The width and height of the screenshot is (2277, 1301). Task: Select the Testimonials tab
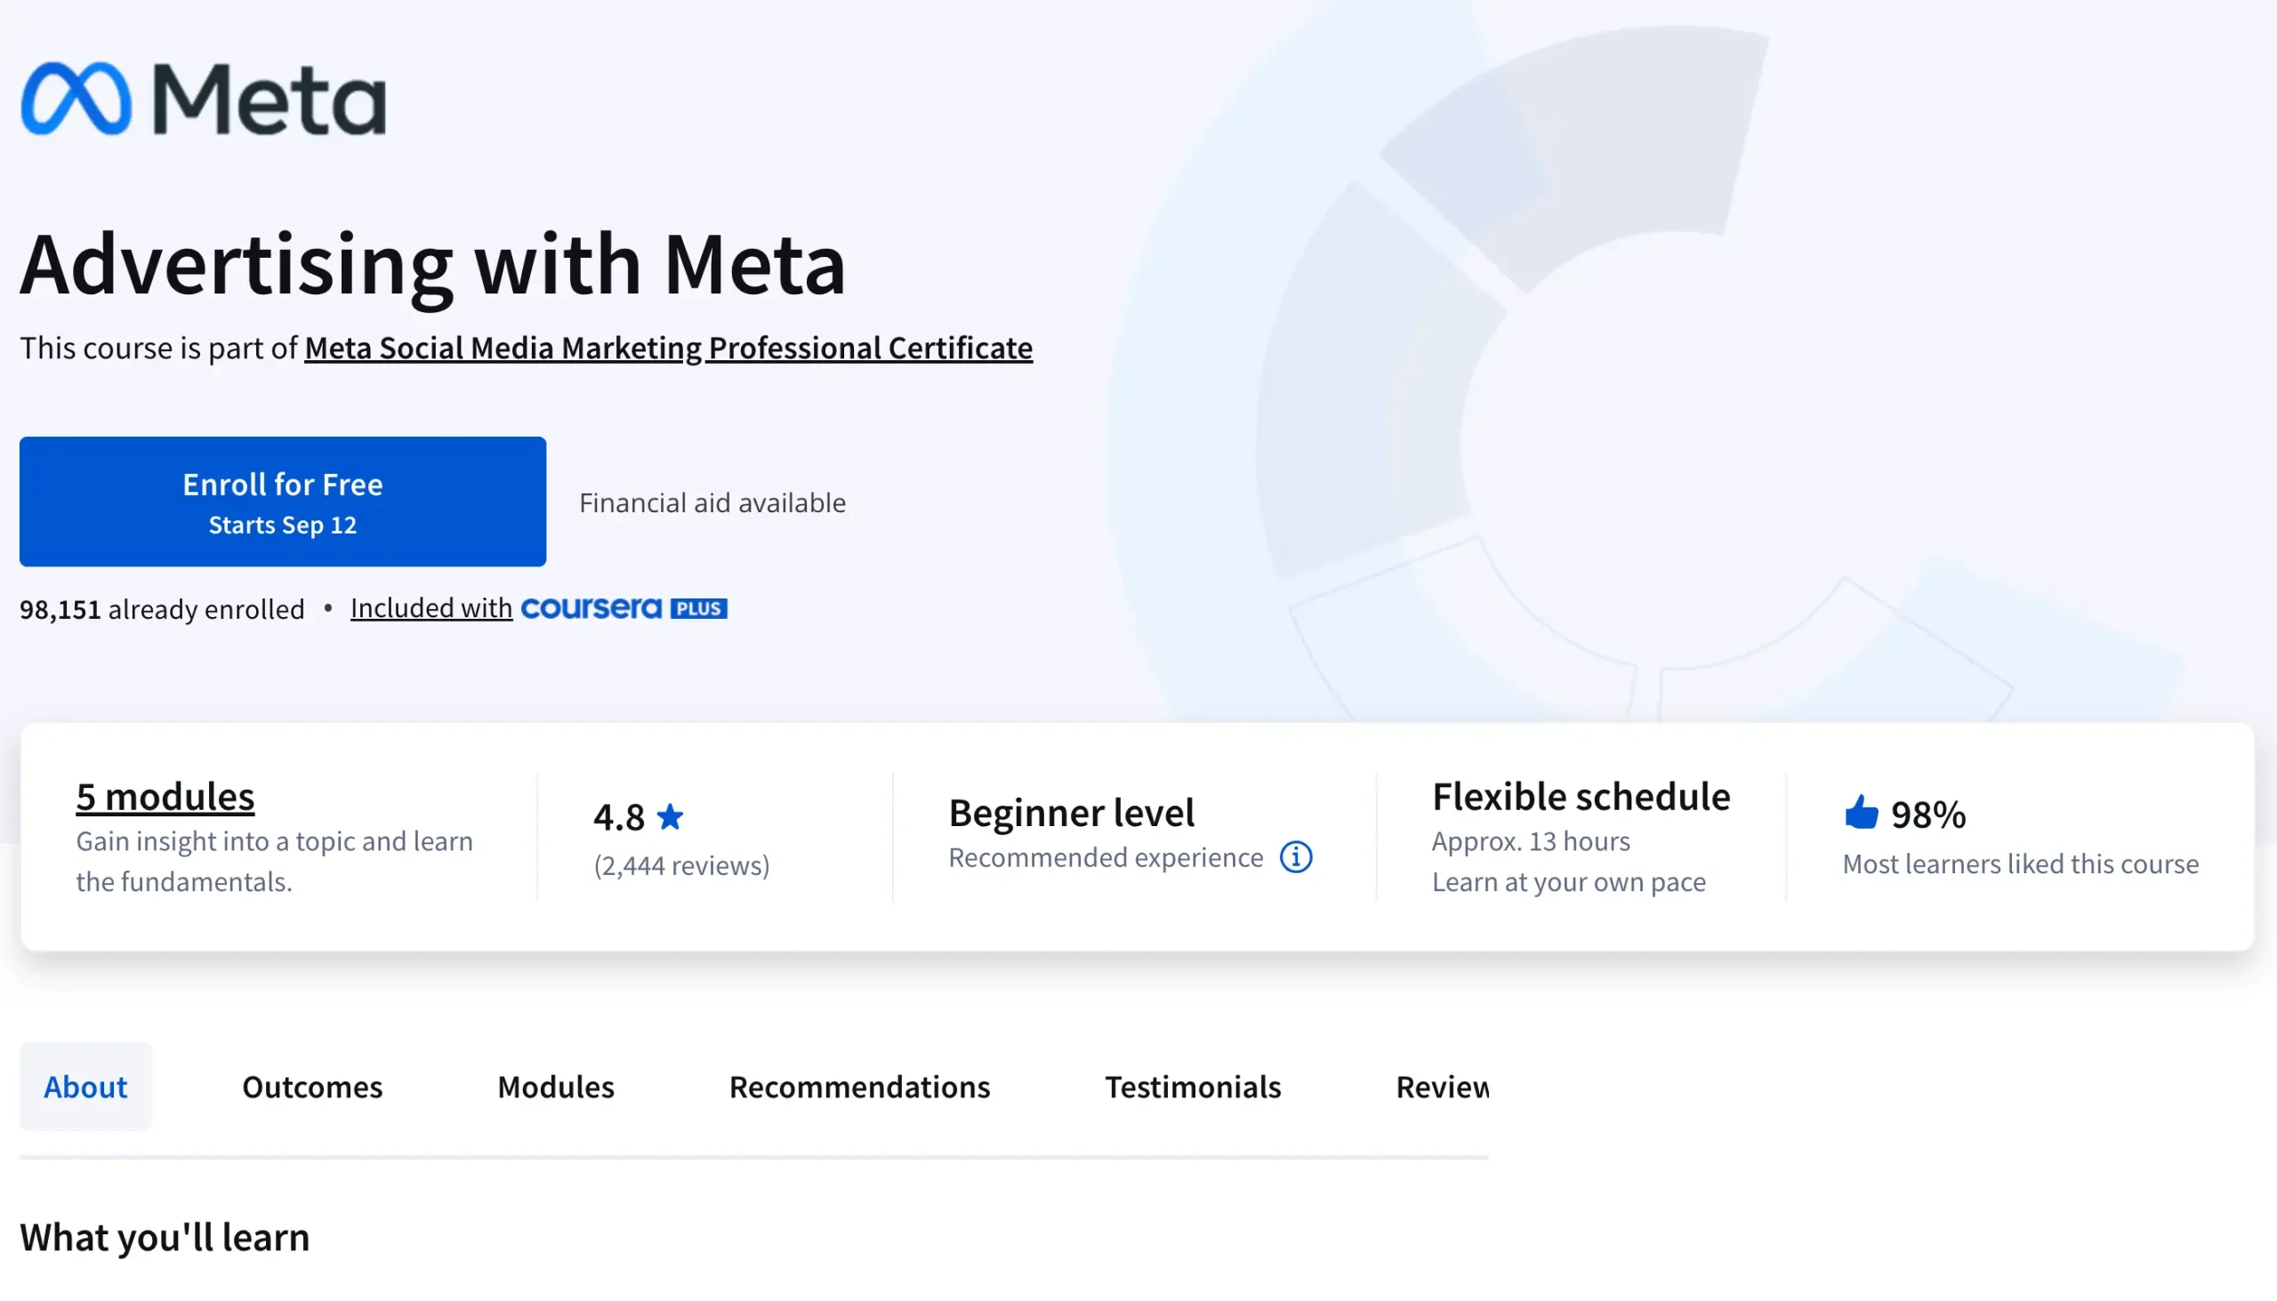click(x=1193, y=1087)
